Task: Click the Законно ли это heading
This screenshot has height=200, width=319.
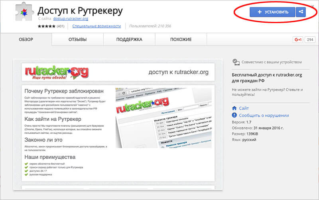Action: 43,140
